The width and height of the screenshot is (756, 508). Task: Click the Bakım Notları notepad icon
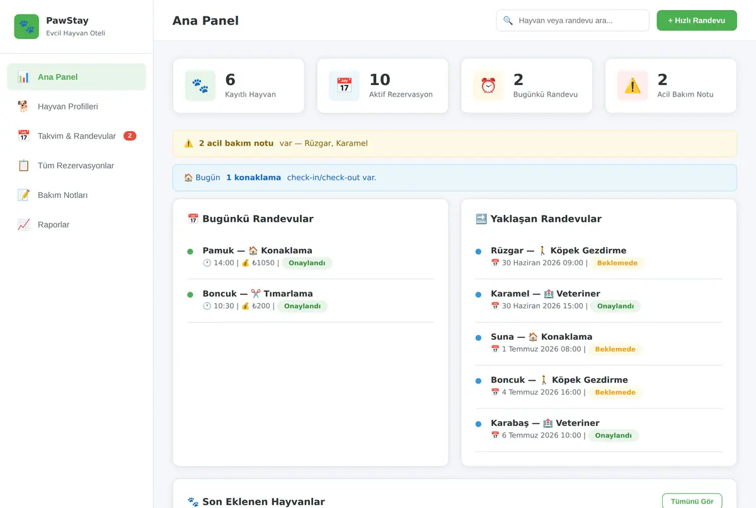24,195
